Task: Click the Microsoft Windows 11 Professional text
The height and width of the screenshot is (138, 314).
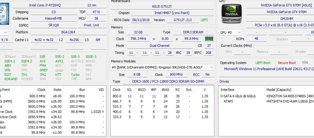Action: (x=269, y=69)
